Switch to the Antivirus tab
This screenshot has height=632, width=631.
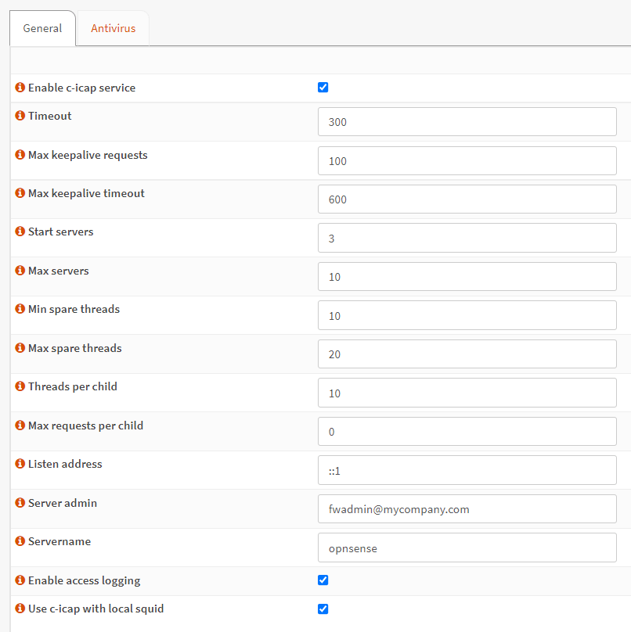click(113, 29)
